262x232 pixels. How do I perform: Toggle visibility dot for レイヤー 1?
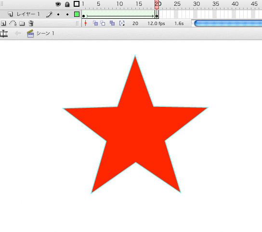pyautogui.click(x=58, y=14)
